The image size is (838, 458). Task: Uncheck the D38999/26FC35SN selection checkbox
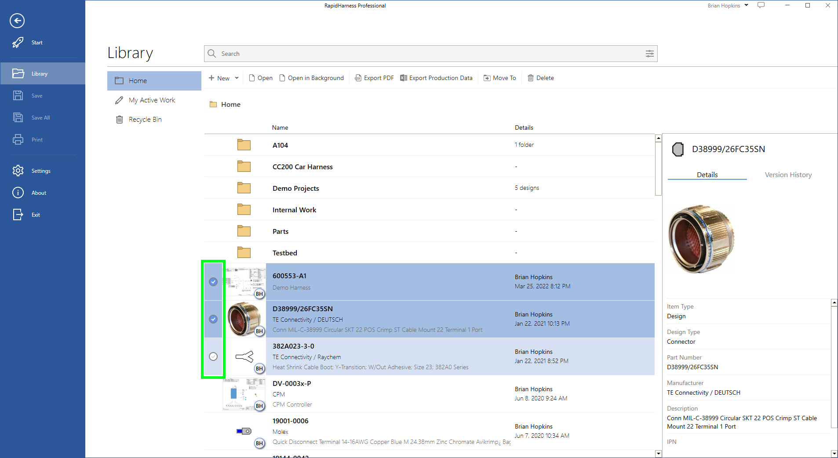coord(213,319)
